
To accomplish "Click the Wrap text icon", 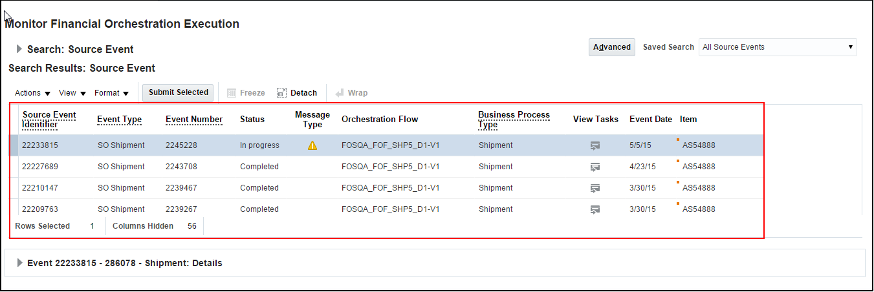I will [x=340, y=93].
